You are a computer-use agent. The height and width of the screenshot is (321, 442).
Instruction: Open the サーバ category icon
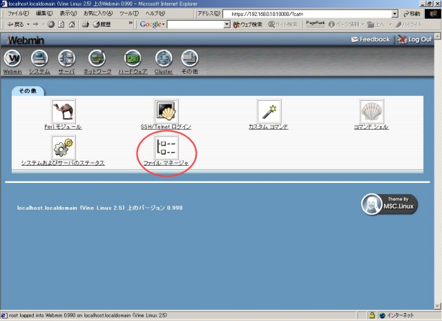coord(67,59)
